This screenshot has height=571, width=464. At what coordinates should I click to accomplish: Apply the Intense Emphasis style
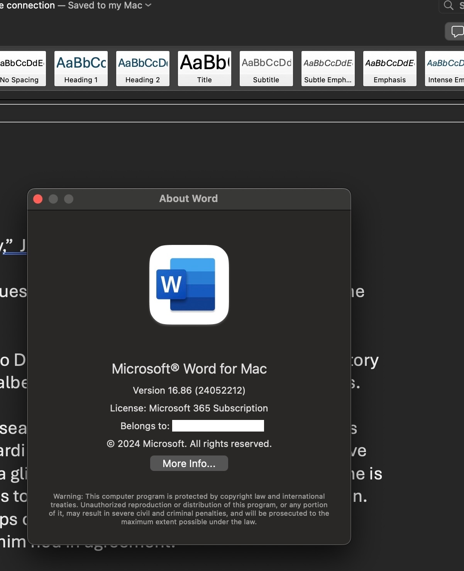coord(445,68)
